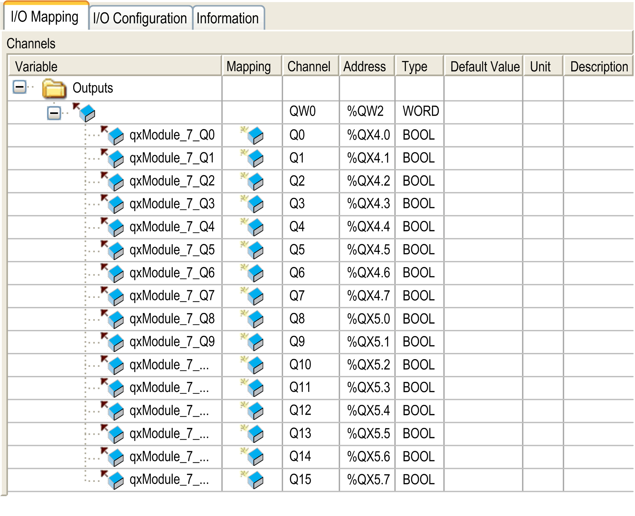Click the qxModule_7_Q5 variable icon
This screenshot has height=516, width=635.
(x=114, y=250)
